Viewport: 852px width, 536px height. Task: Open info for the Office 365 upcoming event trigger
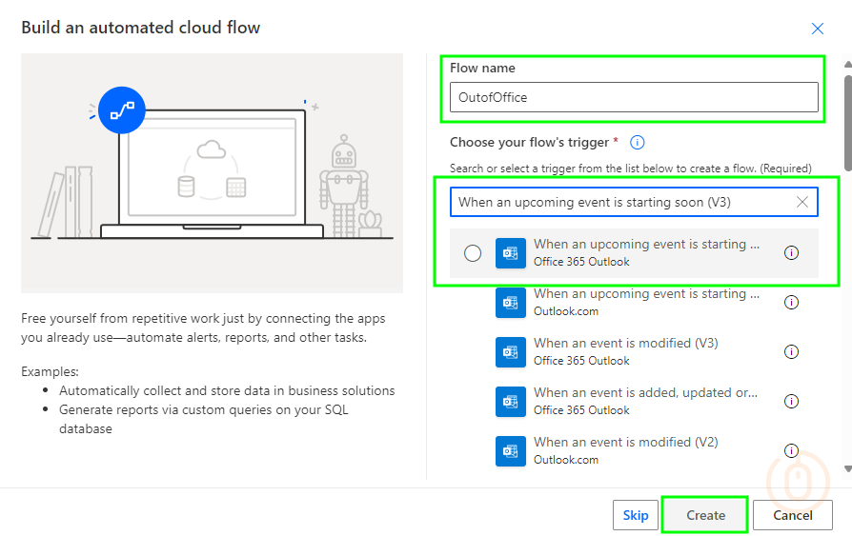(x=790, y=253)
